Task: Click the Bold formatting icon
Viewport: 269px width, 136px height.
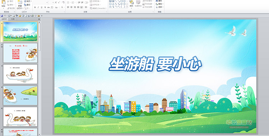Action: tap(35, 8)
